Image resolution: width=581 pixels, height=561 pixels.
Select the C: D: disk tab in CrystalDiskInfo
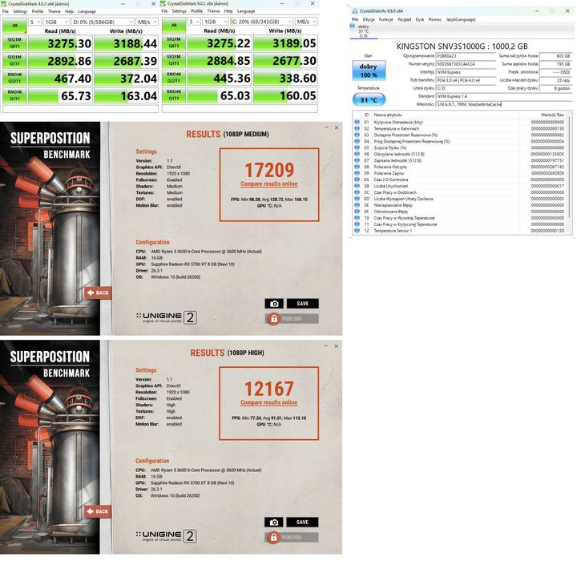tap(364, 31)
